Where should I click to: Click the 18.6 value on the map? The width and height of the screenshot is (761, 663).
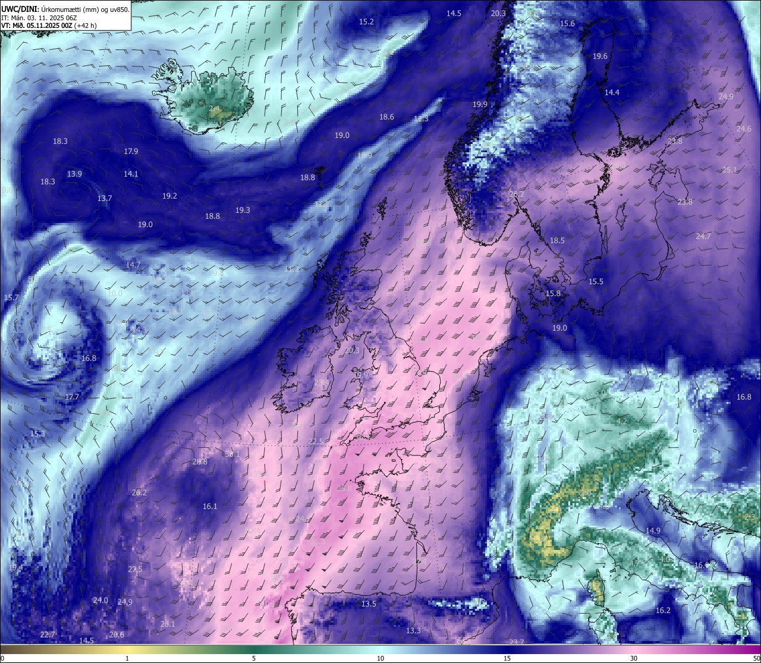coord(386,117)
